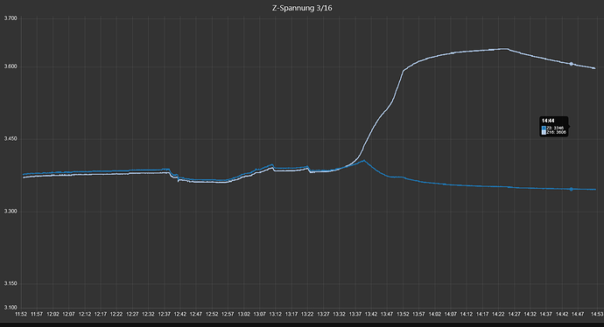Click the 3.300 y-axis label
Viewport: 604px width, 327px height.
[x=11, y=212]
